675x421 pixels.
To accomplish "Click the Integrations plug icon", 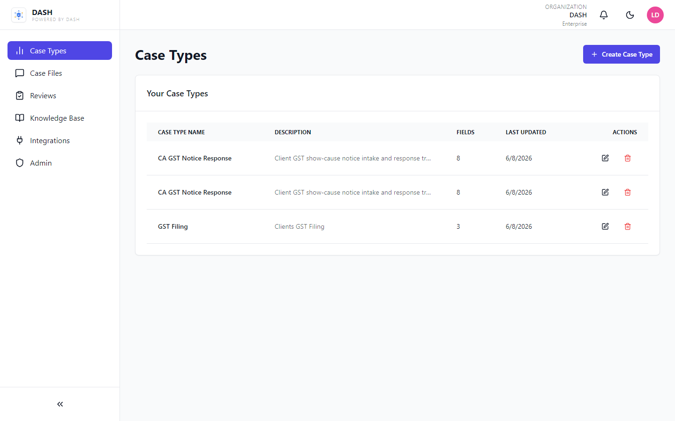I will tap(20, 140).
